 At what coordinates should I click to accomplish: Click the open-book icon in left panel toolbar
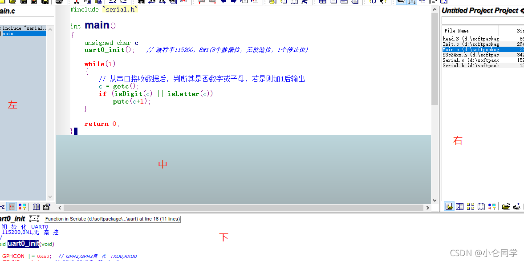coord(37,207)
